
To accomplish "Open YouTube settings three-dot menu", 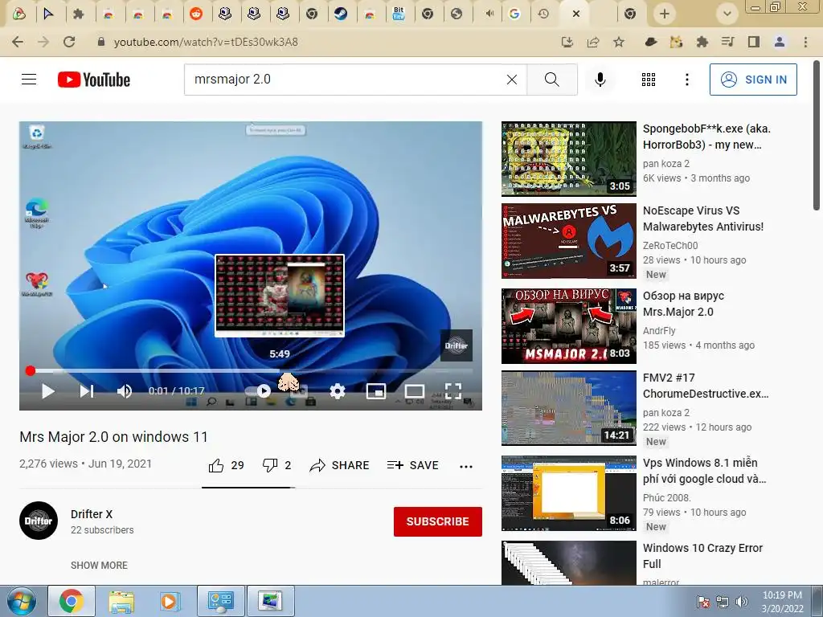I will (686, 80).
